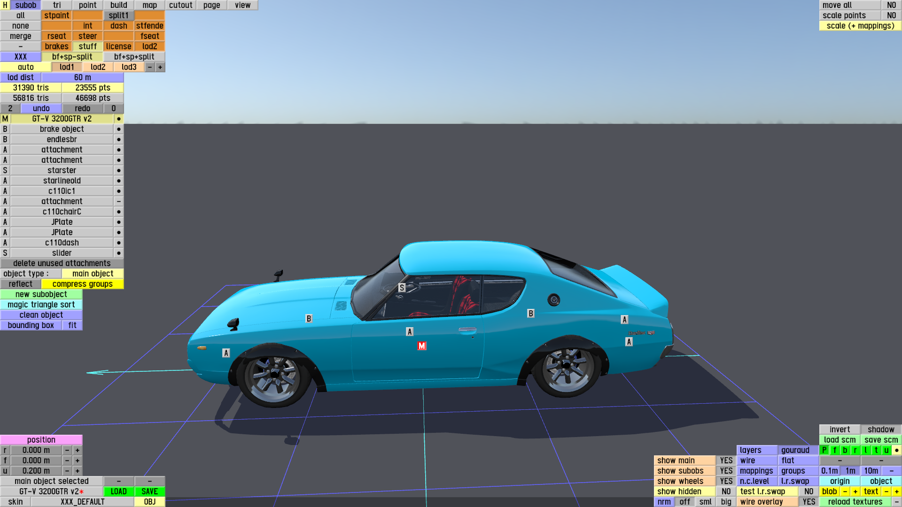Click the B marker near the rear window
This screenshot has width=902, height=507.
click(x=530, y=314)
